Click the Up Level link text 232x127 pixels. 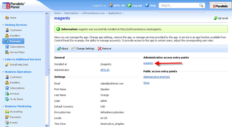tap(223, 18)
